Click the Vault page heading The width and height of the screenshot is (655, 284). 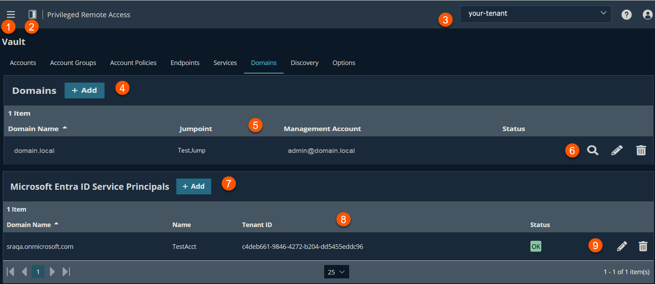pyautogui.click(x=14, y=42)
